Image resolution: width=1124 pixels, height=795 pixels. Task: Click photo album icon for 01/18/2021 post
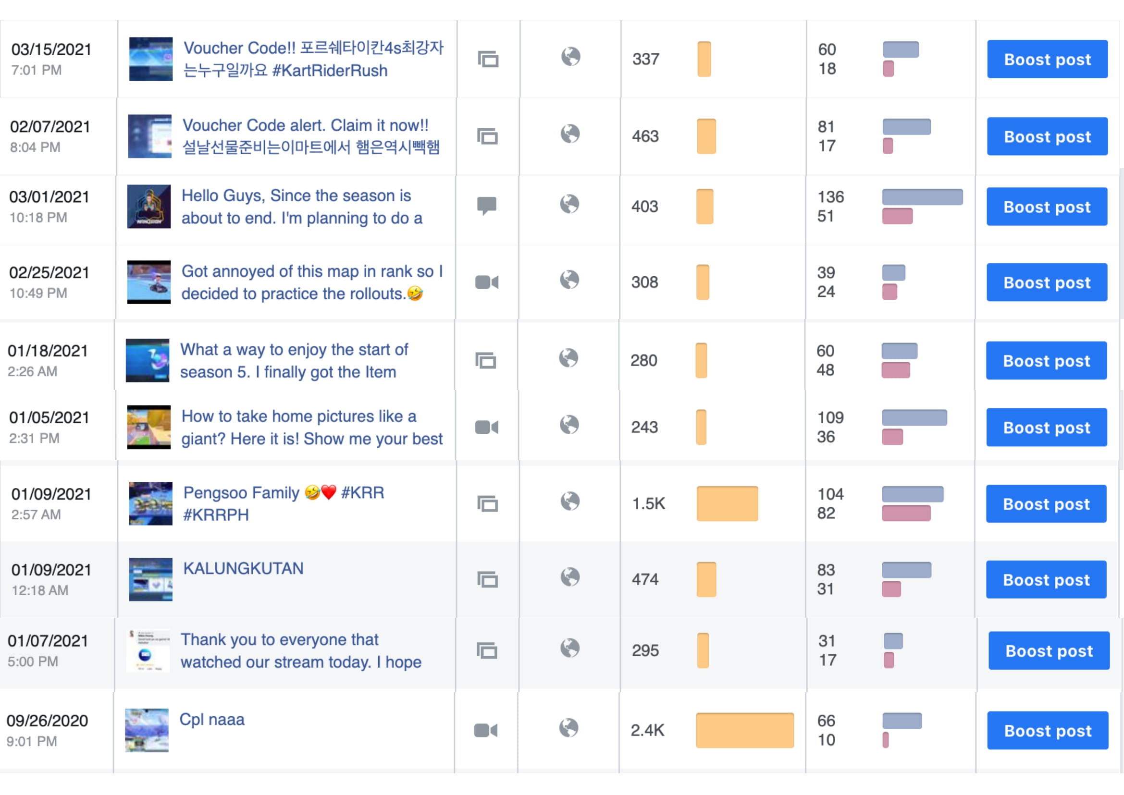(x=485, y=361)
